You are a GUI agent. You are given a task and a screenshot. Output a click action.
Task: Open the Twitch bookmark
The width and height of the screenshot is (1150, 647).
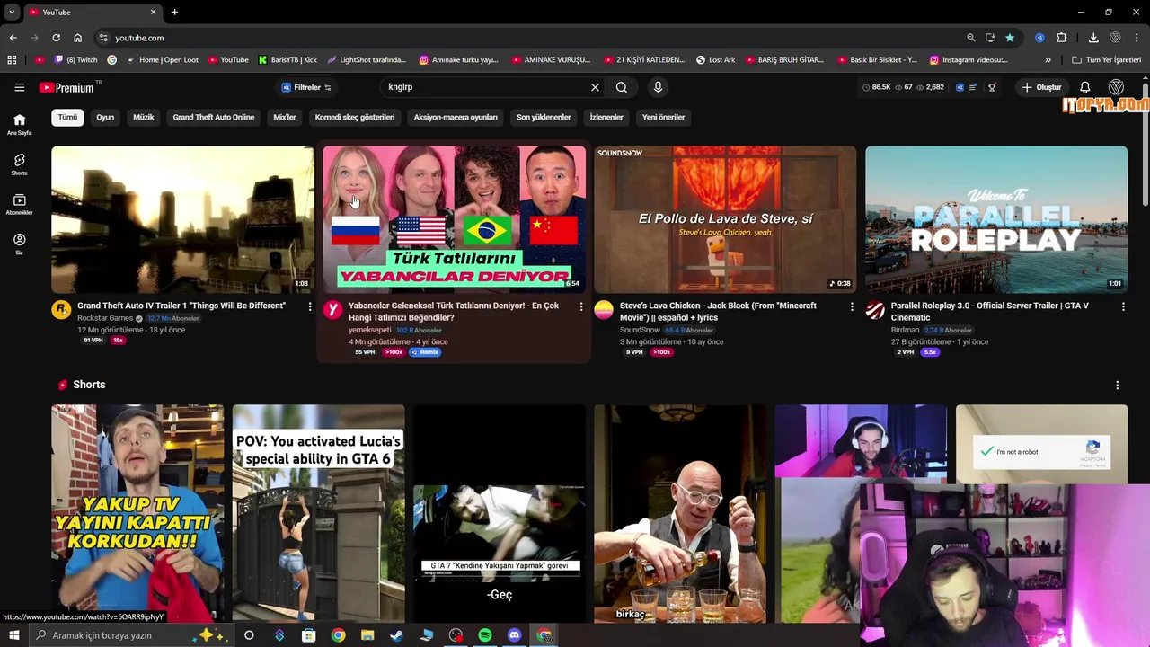[x=75, y=60]
